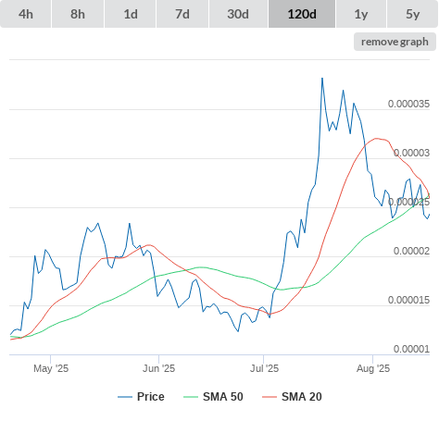Click the Jul '25 axis label
Screen dimensions: 439x421
coord(264,368)
